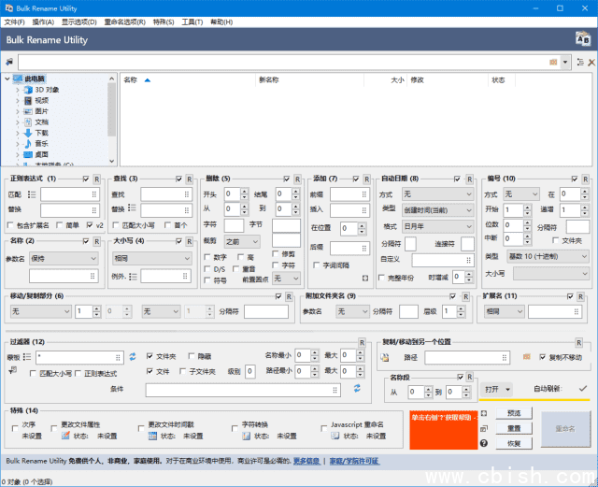This screenshot has width=598, height=487.
Task: Click the R reset button in 编号 panel
Action: [585, 179]
